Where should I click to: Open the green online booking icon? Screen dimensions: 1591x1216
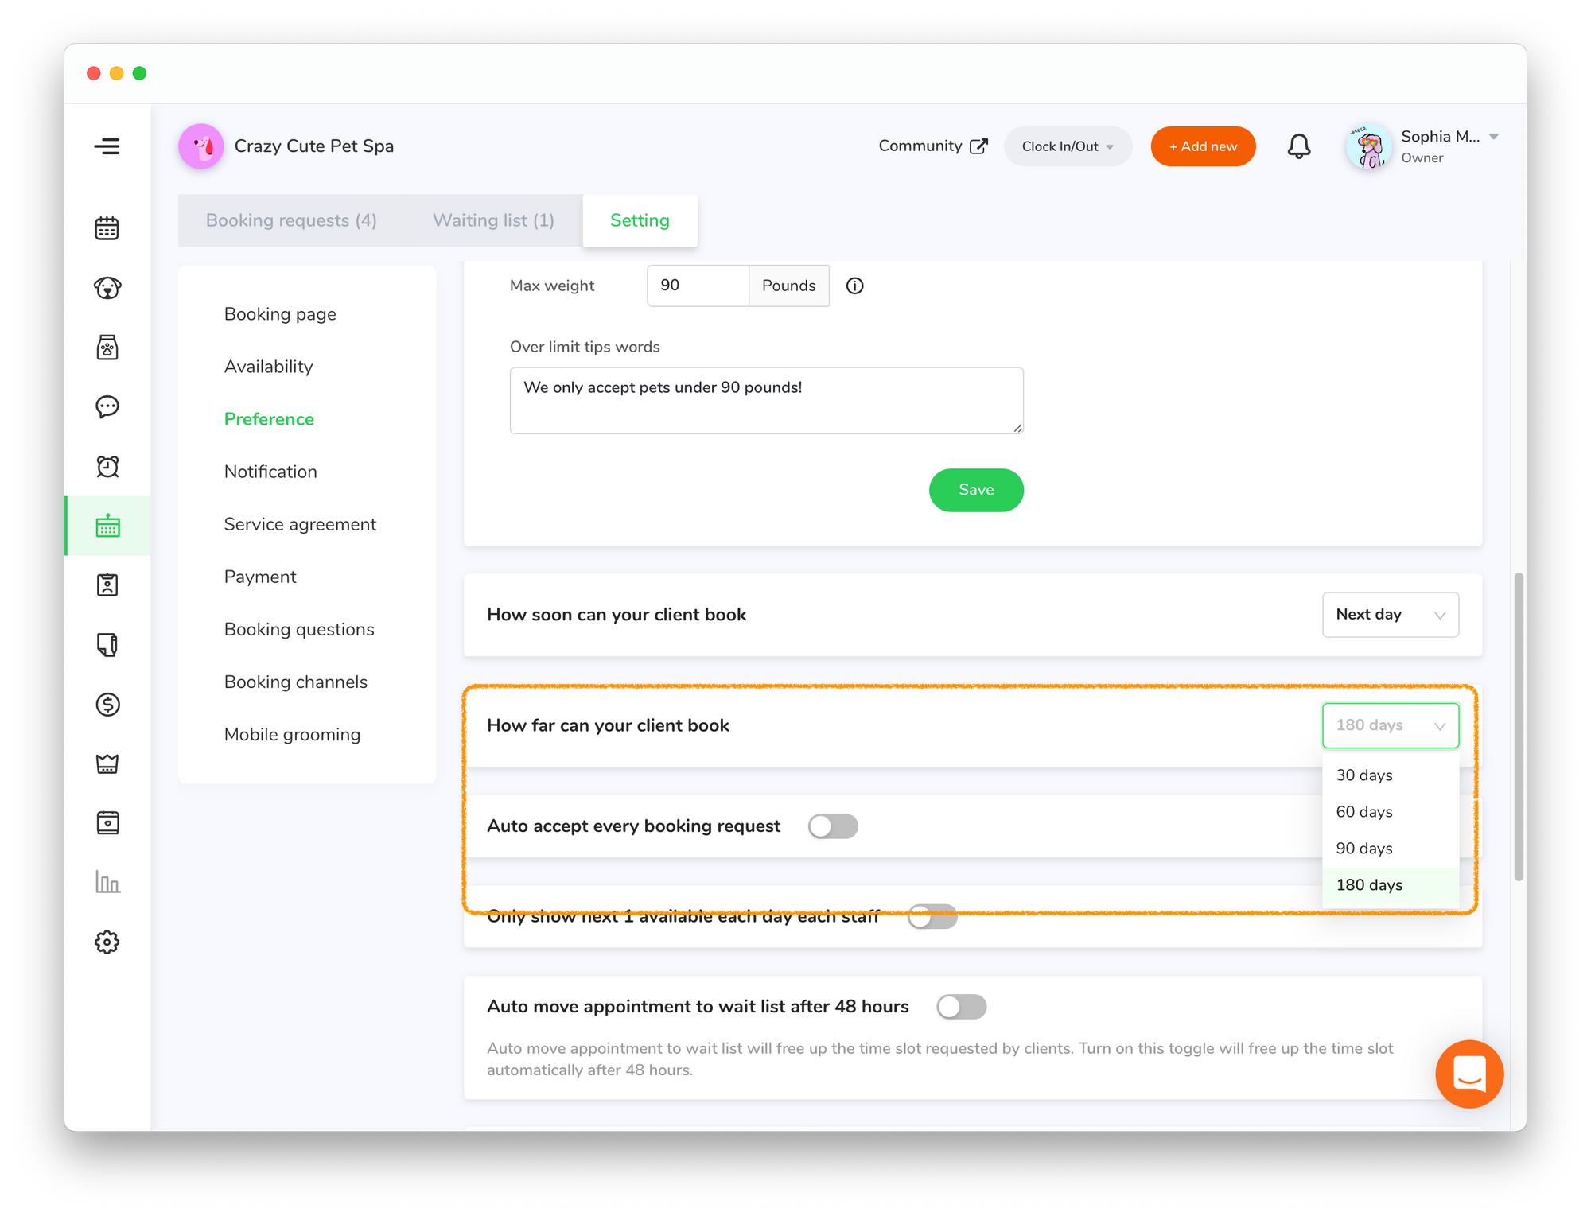pos(107,526)
